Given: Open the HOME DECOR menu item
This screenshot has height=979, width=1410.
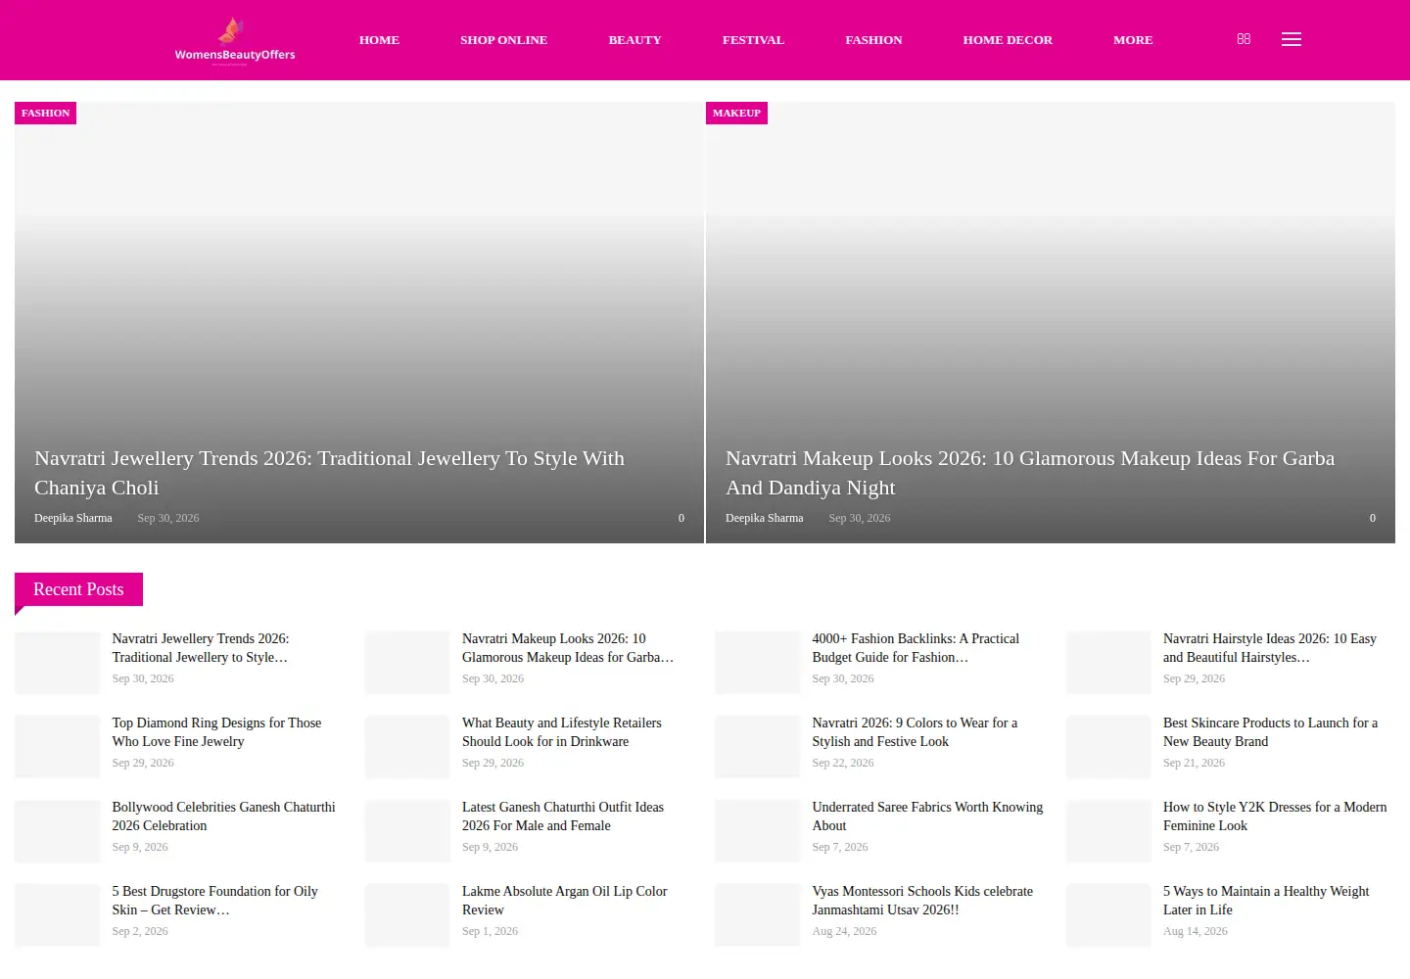Looking at the screenshot, I should (x=1008, y=40).
